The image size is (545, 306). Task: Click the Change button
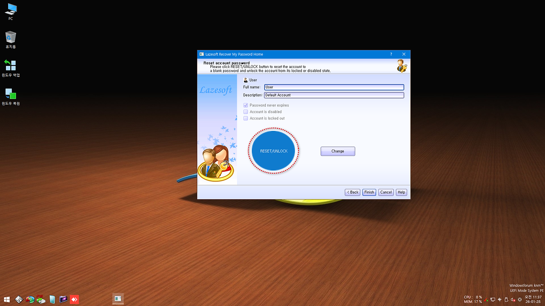[338, 151]
